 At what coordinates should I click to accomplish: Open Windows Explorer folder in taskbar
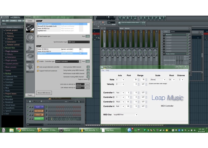pos(11,130)
